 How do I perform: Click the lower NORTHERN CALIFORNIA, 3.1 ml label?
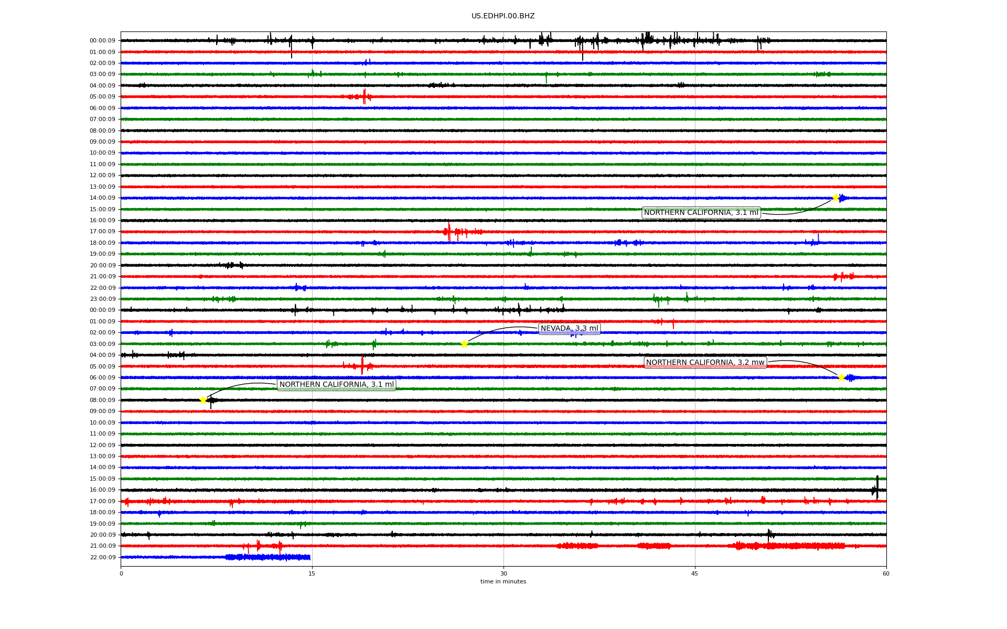tap(336, 385)
